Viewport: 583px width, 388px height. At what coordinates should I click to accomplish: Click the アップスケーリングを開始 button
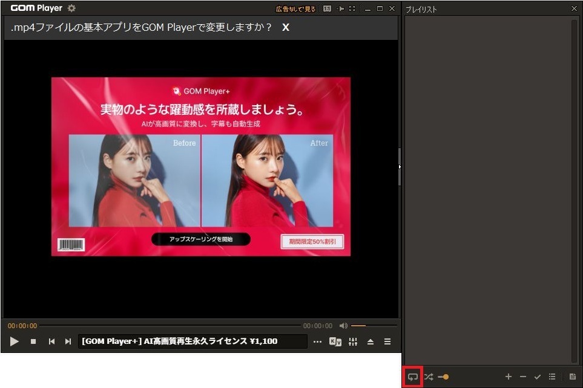coord(200,239)
